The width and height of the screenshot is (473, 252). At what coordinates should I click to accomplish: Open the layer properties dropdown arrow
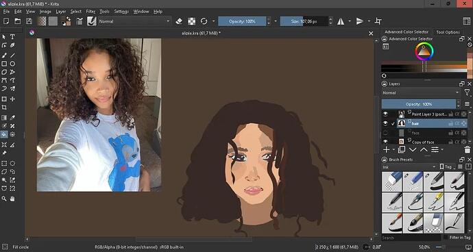tap(442, 149)
